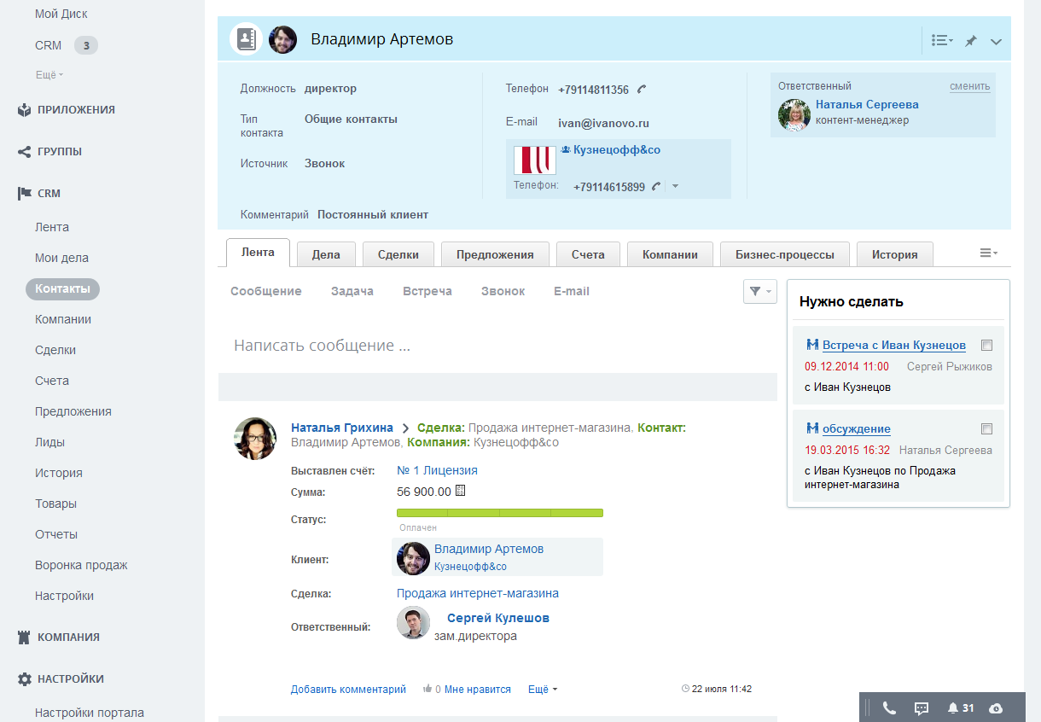Open the Продажа интернет-магазина deal link
This screenshot has height=722, width=1041.
pos(477,593)
